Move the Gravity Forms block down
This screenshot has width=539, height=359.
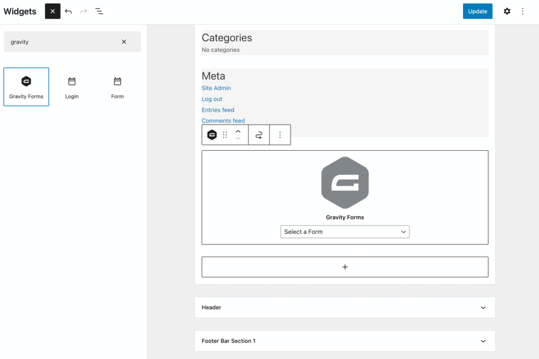[238, 138]
